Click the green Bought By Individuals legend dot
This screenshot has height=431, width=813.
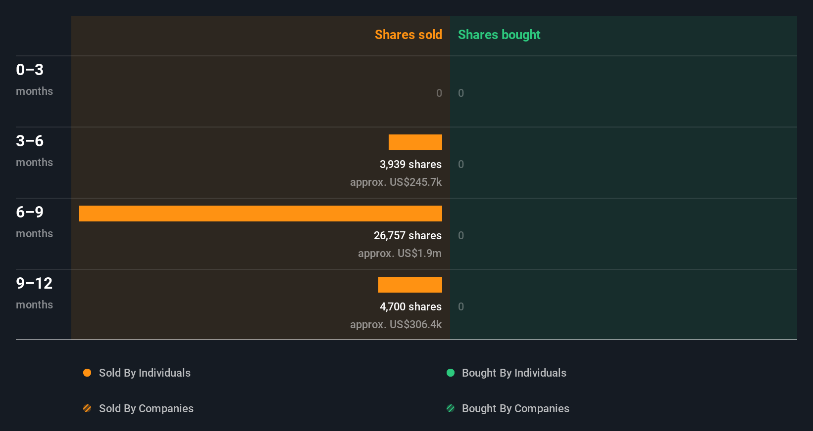click(451, 373)
